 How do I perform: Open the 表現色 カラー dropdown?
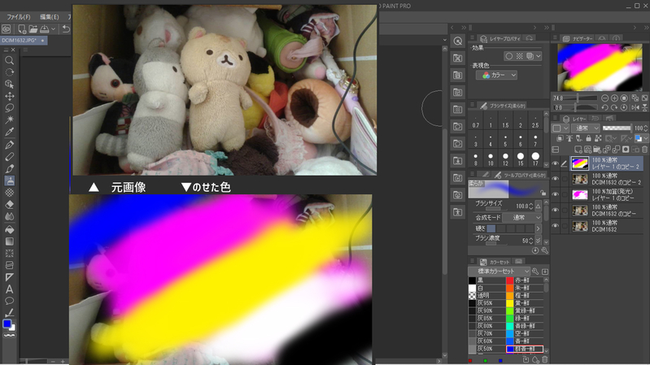pyautogui.click(x=496, y=75)
